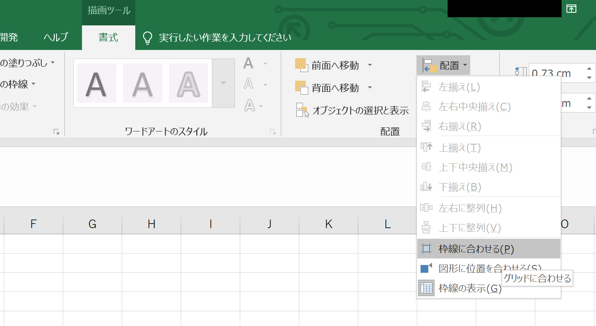Open the text outline dropdown arrow
Viewport: 596px width, 326px height.
(x=266, y=85)
